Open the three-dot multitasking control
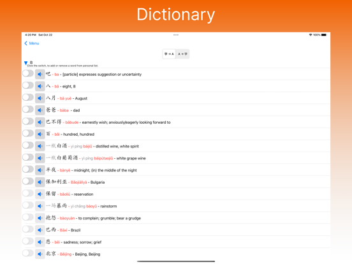The height and width of the screenshot is (264, 352). tap(176, 35)
